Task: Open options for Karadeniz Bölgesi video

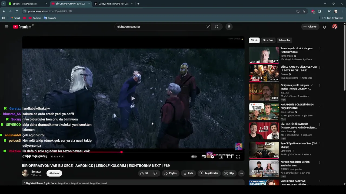Action: coord(320,105)
